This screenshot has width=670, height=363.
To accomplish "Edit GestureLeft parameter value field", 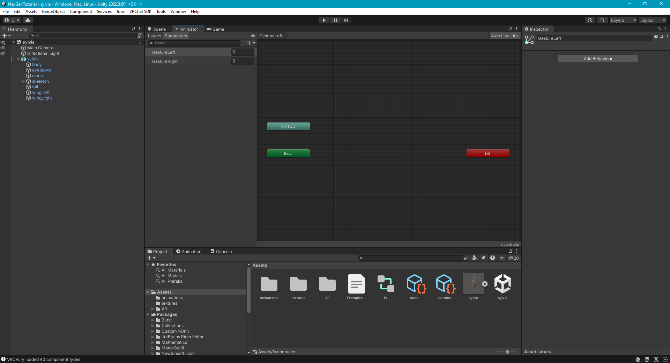I will tap(243, 52).
